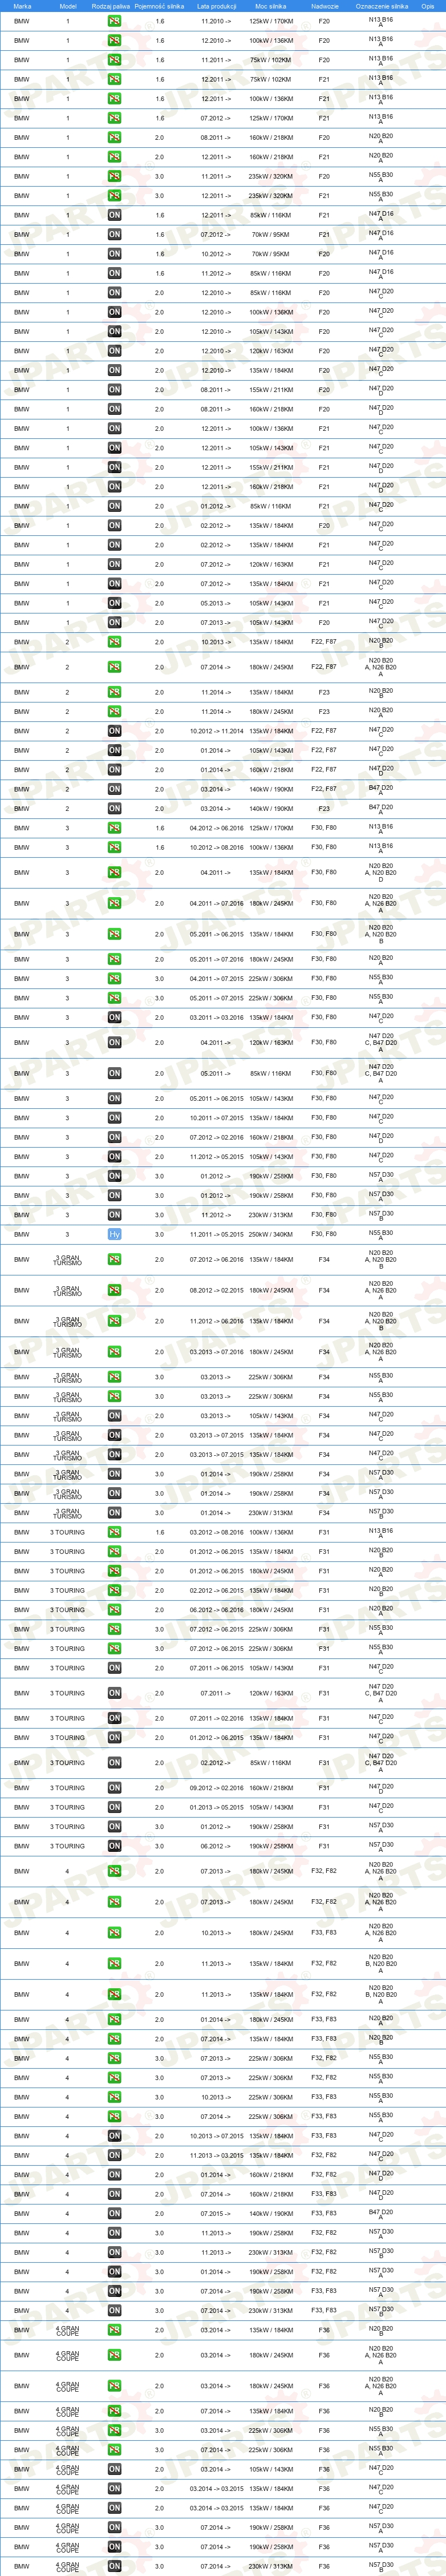Click '03.2012 -> 08.2016' production years cell
Viewport: 446px width, 2576px height.
[217, 1532]
